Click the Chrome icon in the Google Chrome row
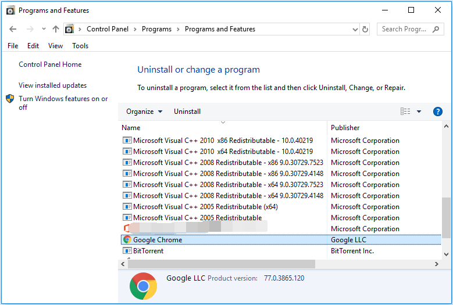453x305 pixels. pyautogui.click(x=127, y=239)
